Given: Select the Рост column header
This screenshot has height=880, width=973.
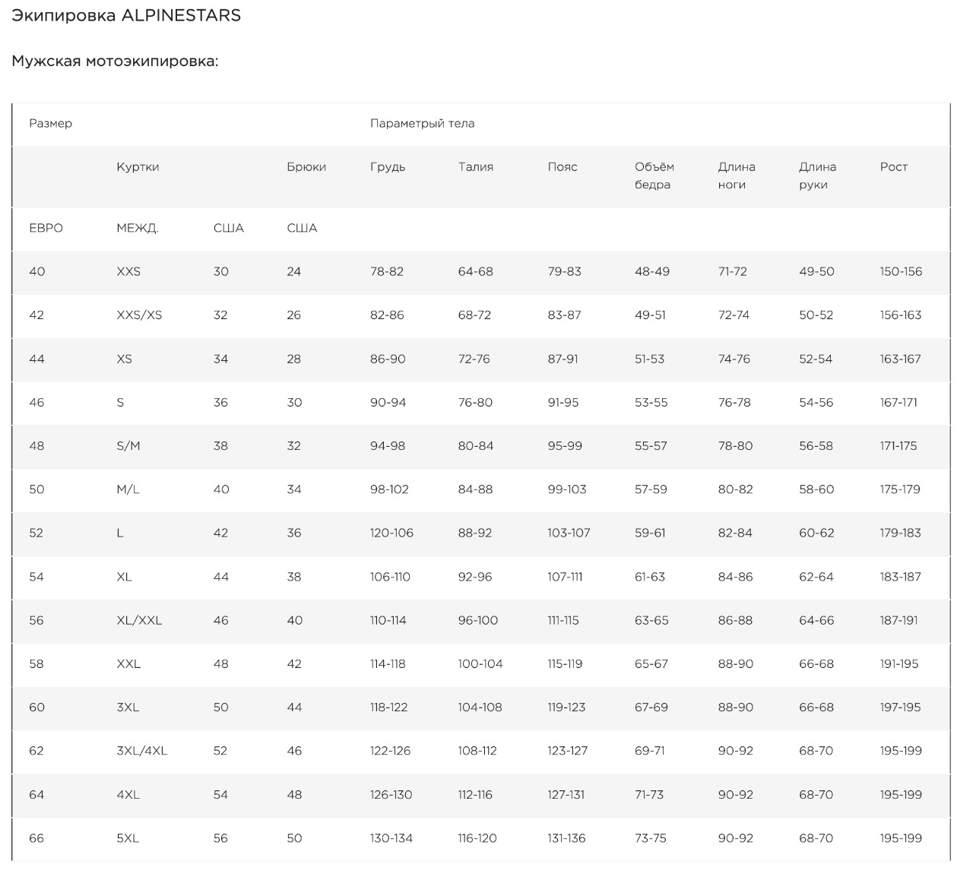Looking at the screenshot, I should [x=893, y=167].
